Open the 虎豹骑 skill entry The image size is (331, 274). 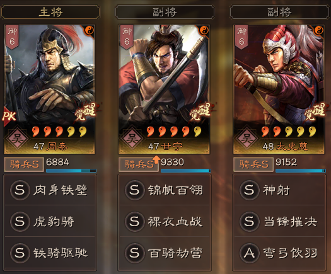50,221
